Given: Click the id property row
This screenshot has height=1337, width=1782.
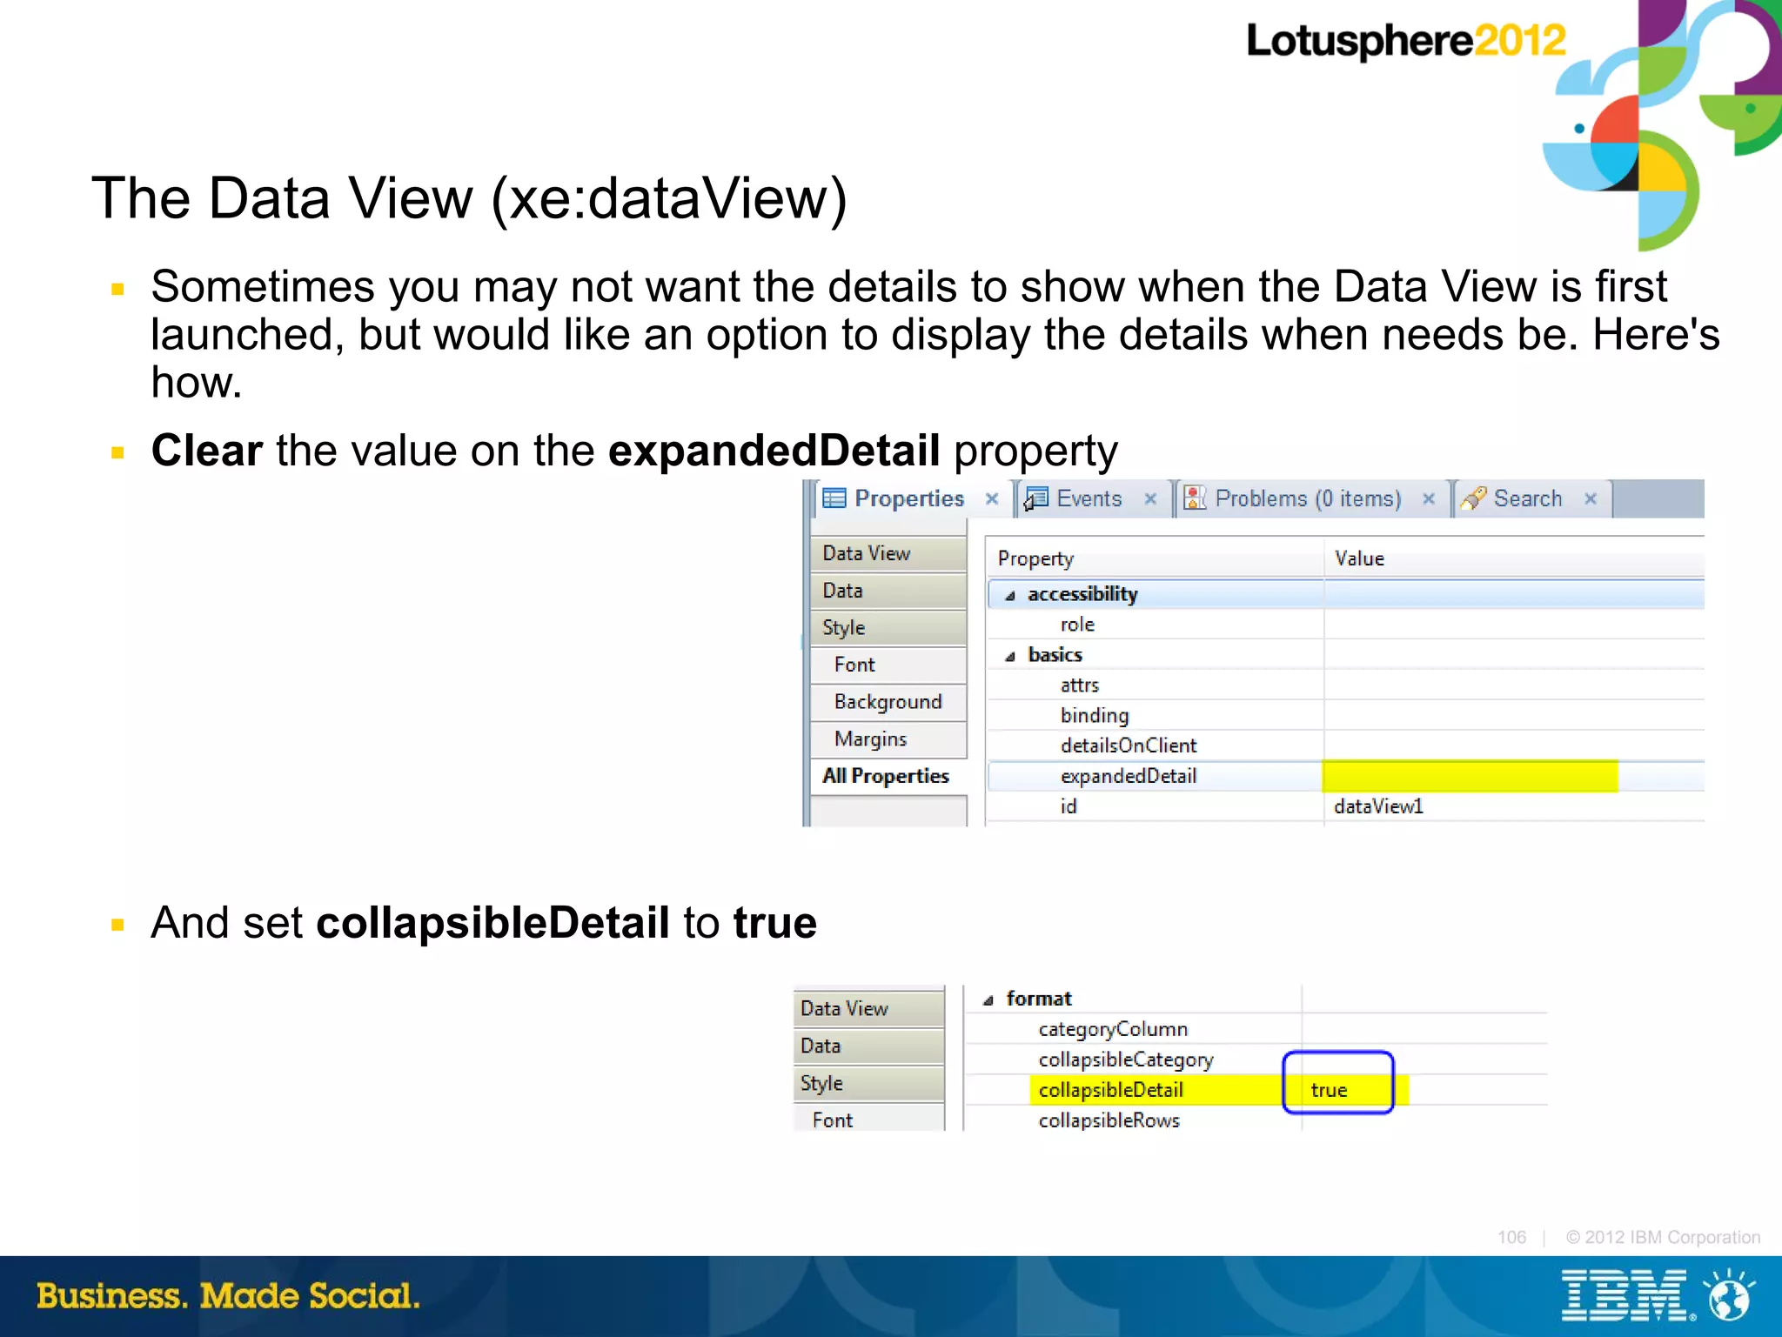Looking at the screenshot, I should point(1345,806).
